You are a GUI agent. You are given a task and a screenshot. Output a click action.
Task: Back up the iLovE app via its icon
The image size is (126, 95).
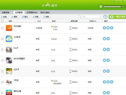[x=104, y=49]
